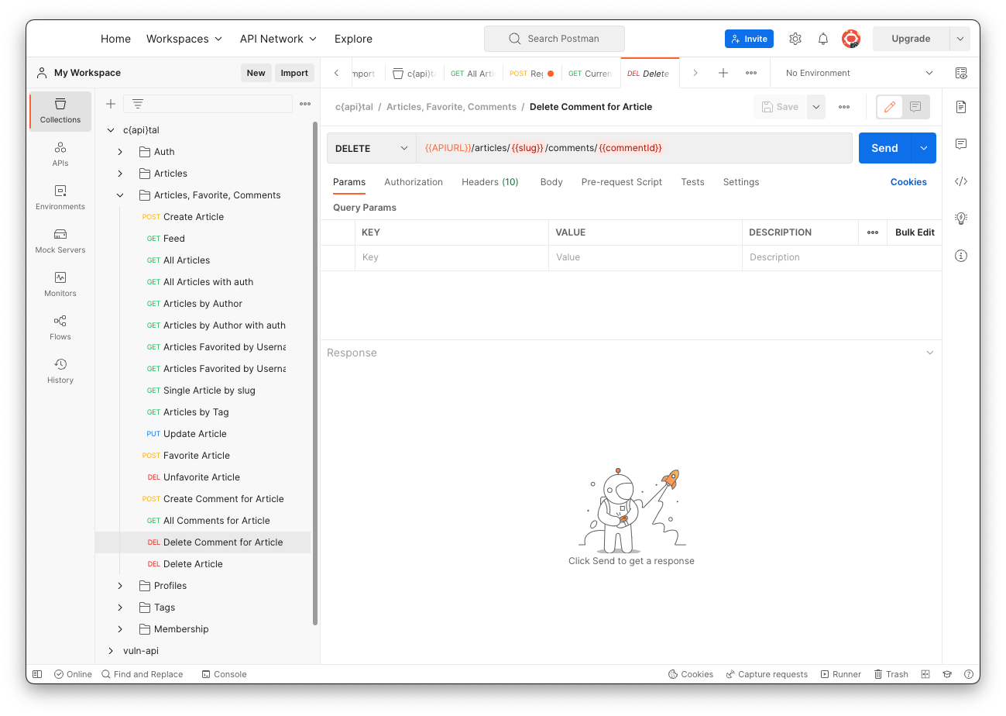
Task: Switch to the Authorization tab
Action: tap(414, 182)
